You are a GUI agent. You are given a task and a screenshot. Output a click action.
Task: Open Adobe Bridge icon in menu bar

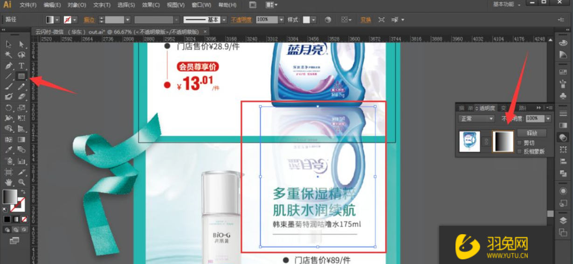pyautogui.click(x=252, y=5)
